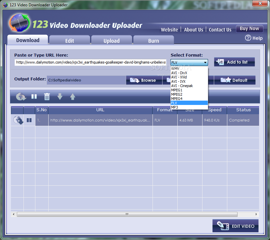Choose AVI - XVid format option

click(x=189, y=77)
